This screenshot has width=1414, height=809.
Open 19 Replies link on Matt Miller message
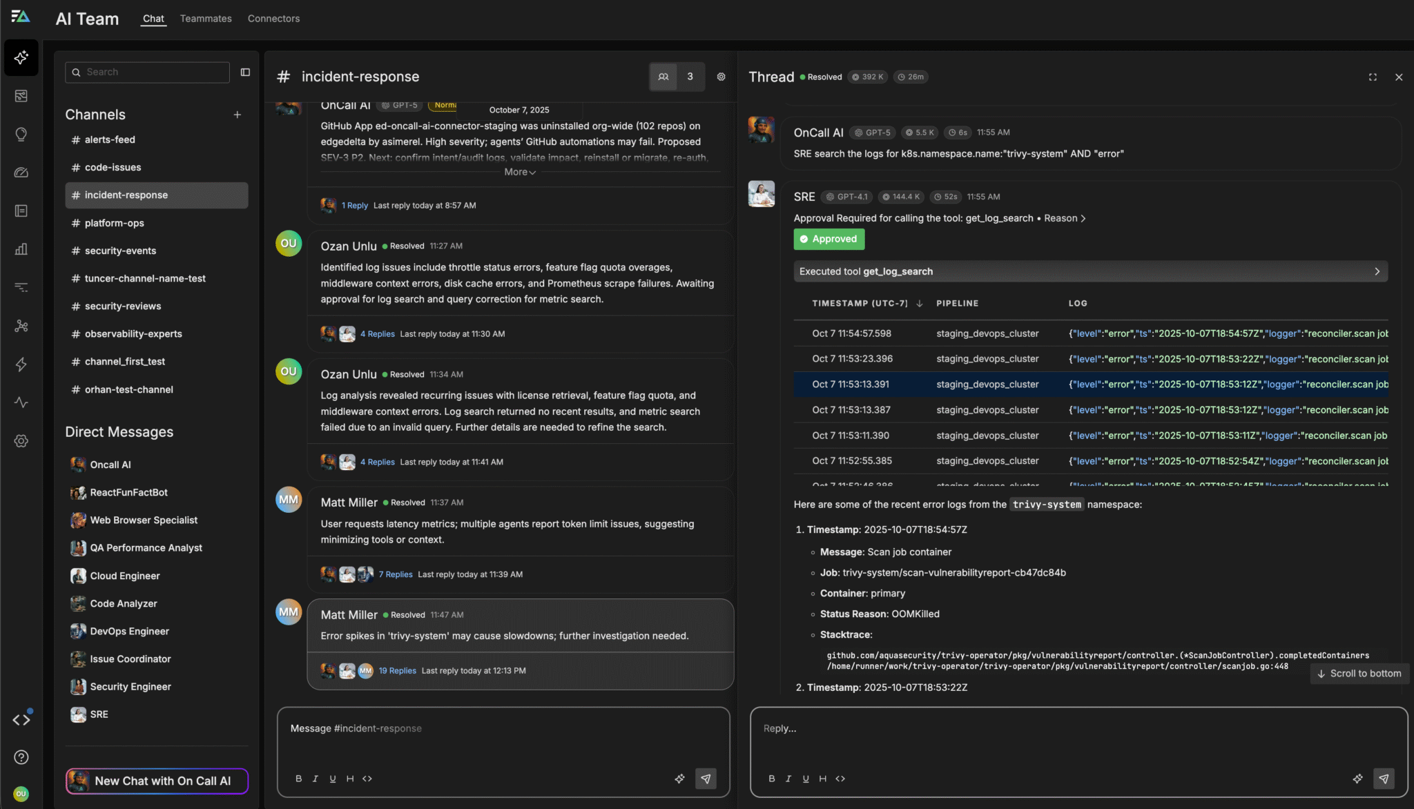[x=397, y=670]
